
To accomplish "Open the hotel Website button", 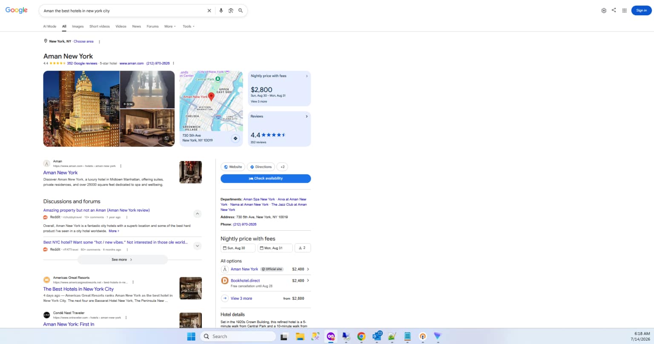I will 233,167.
